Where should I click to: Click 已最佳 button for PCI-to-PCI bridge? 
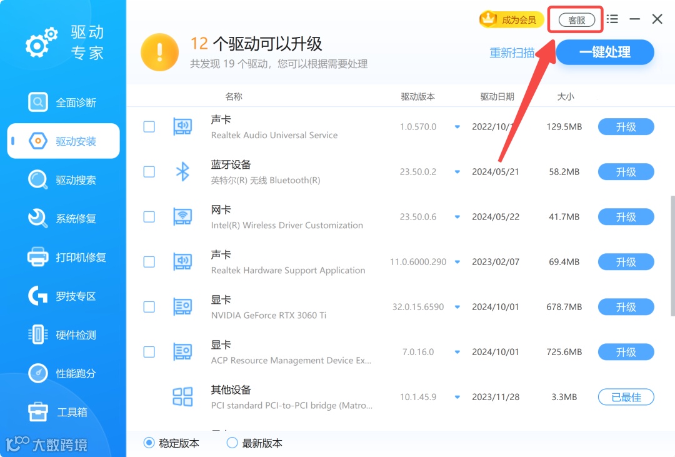(x=626, y=397)
